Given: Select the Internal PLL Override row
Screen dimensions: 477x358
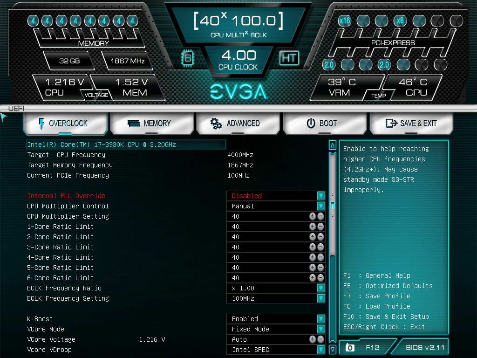Looking at the screenshot, I should pos(176,196).
